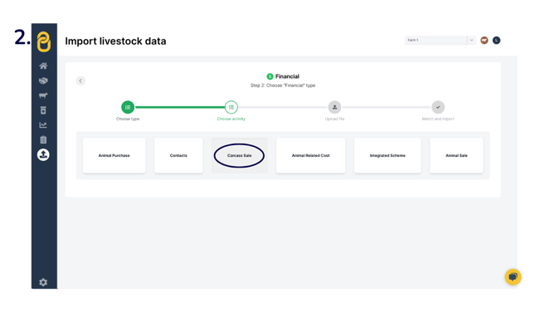
Task: Click the 'Choose activity' step label
Action: (232, 119)
